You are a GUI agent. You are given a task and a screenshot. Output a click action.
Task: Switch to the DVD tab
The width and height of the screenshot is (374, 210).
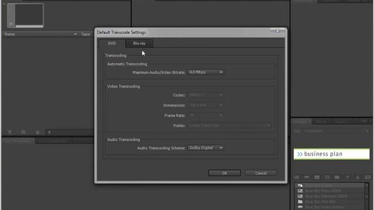pyautogui.click(x=112, y=43)
